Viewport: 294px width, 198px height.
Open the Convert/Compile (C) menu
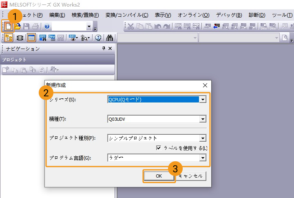[x=127, y=15]
